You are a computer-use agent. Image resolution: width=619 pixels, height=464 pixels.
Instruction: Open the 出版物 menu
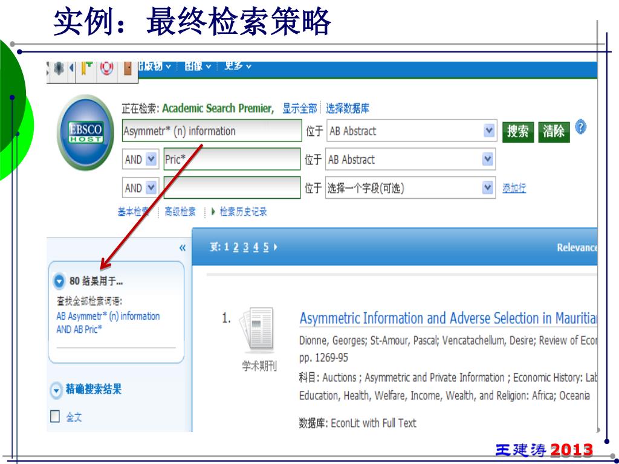[x=154, y=66]
